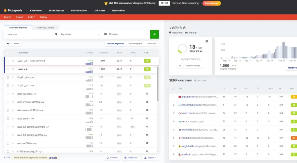Star the seed keyword row
297x163 pixels.
point(13,61)
